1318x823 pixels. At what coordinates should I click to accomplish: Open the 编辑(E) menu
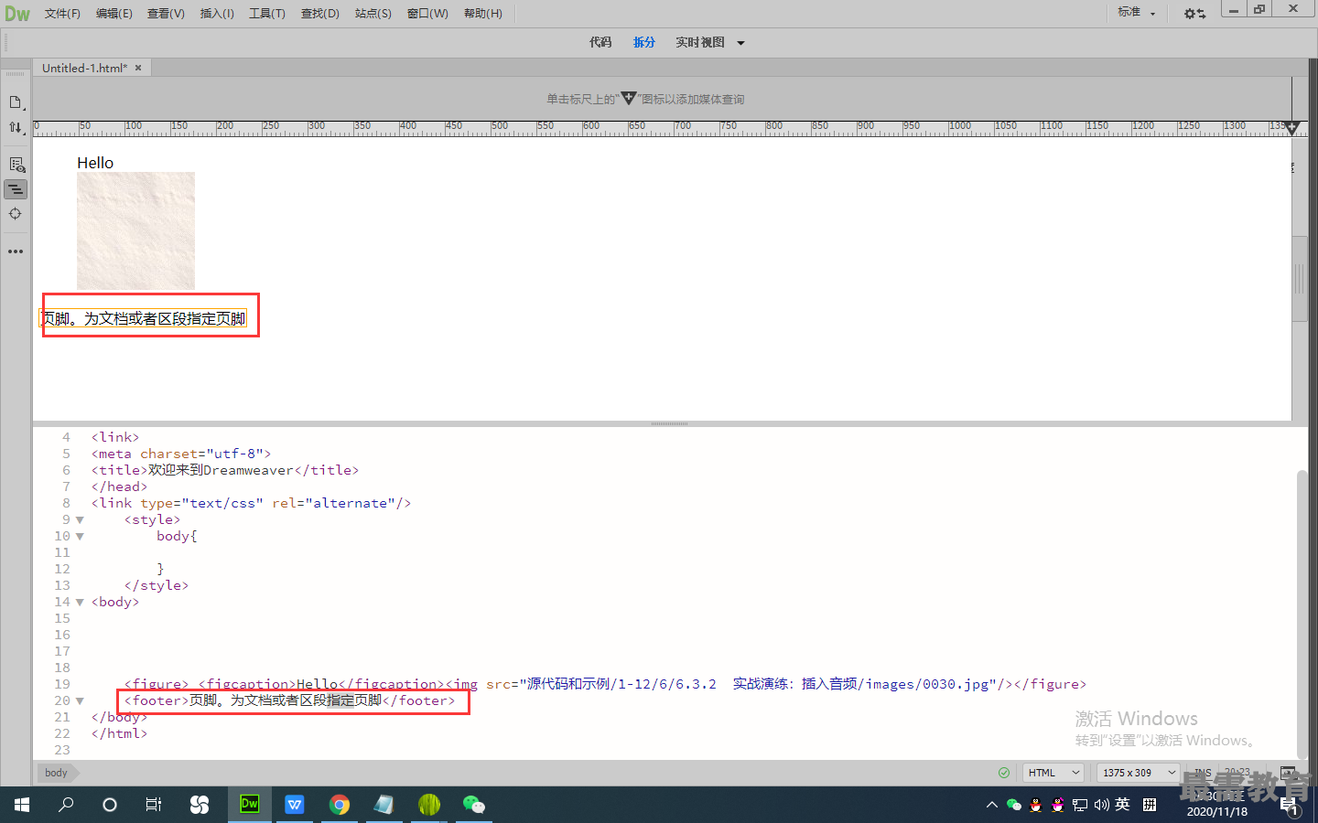(114, 14)
